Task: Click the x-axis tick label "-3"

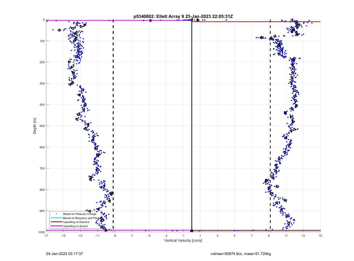Action: [166, 236]
